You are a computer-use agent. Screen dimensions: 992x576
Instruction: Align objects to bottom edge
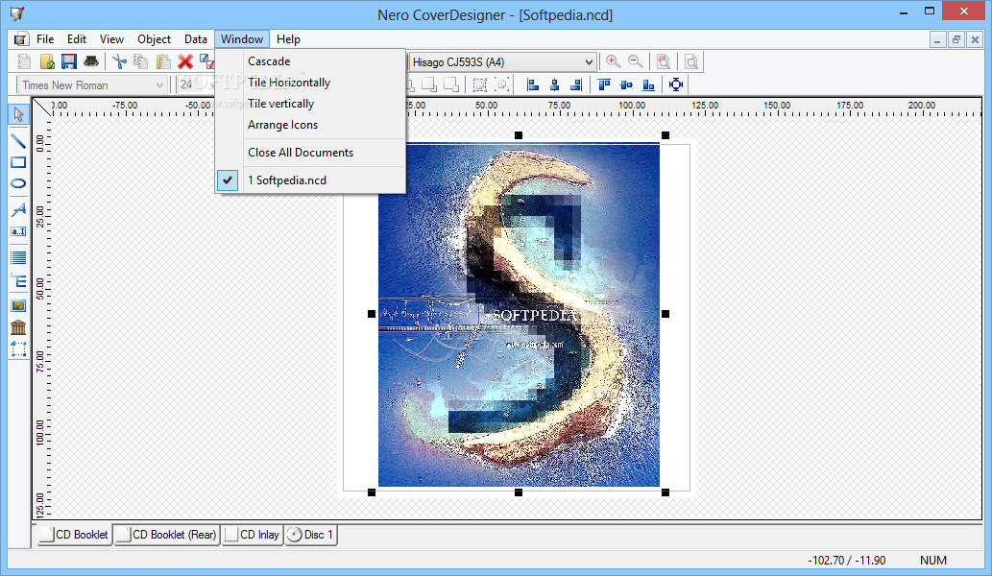(648, 84)
